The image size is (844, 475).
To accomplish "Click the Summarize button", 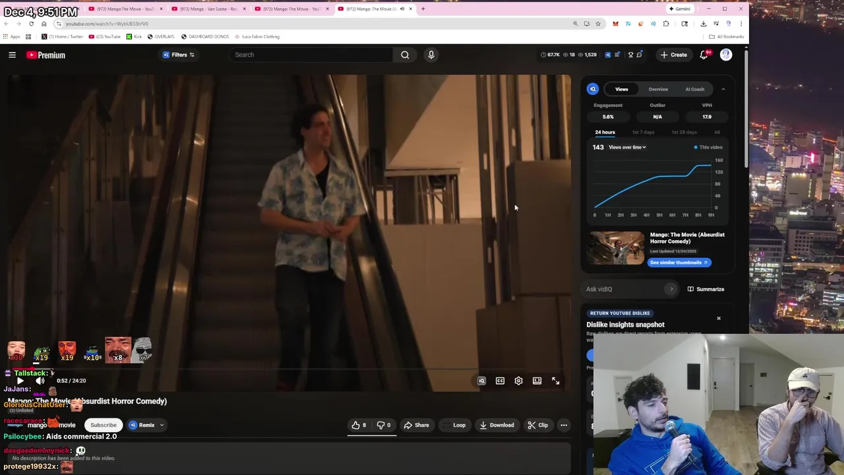I will [706, 289].
